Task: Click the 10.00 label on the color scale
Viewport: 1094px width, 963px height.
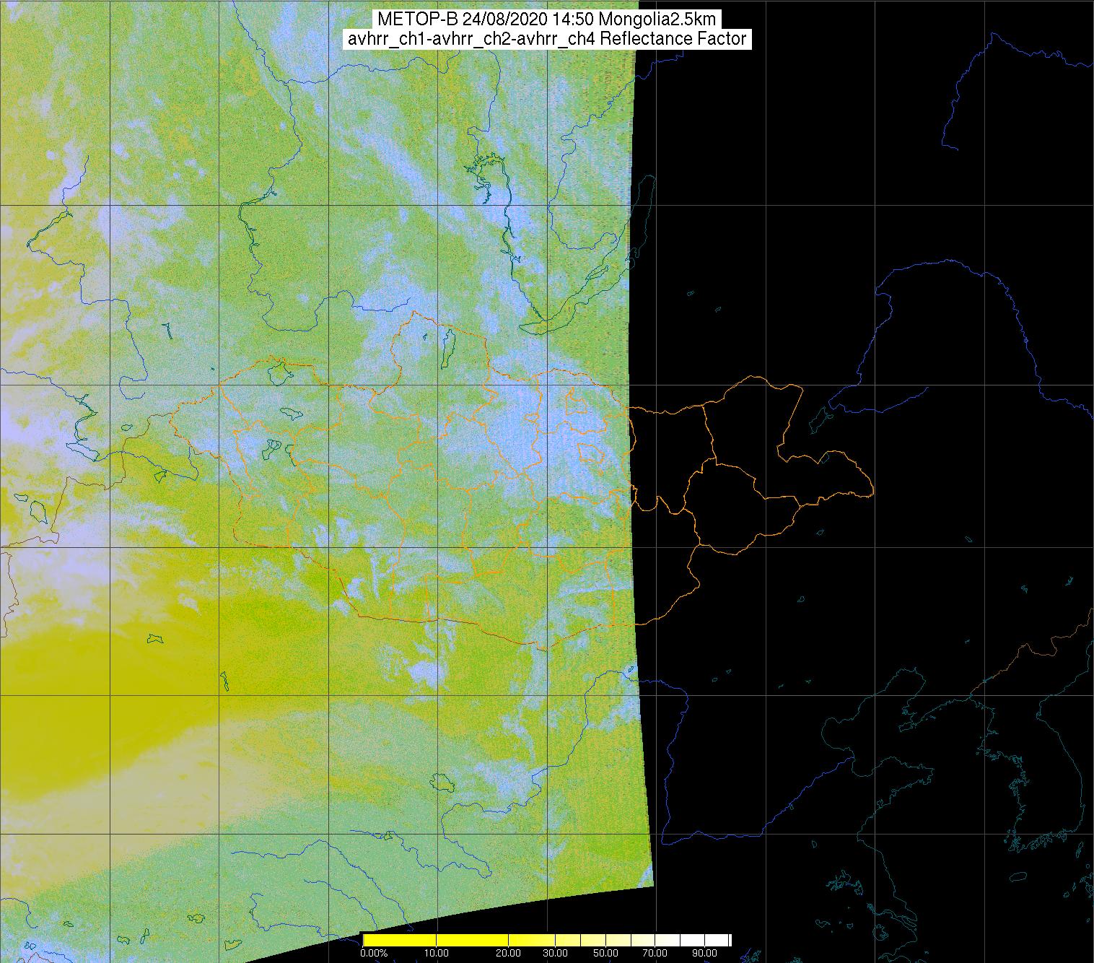Action: click(x=437, y=953)
